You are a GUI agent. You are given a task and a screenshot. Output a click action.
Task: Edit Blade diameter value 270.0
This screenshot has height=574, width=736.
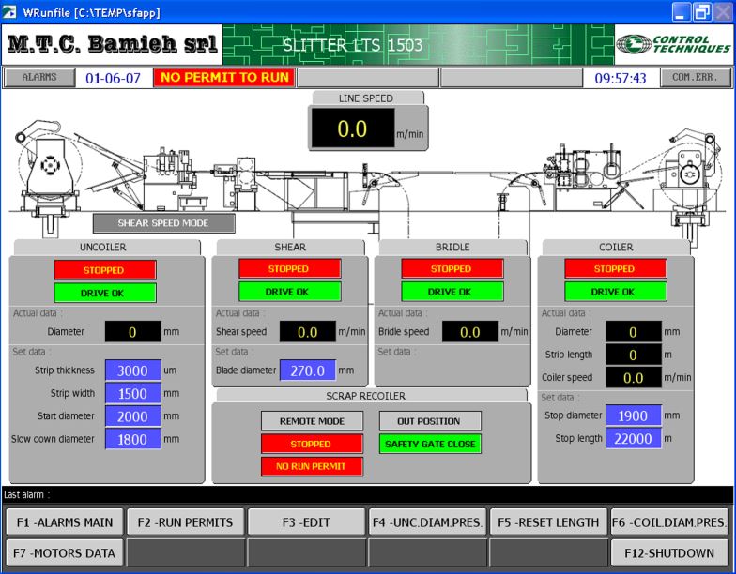point(308,370)
